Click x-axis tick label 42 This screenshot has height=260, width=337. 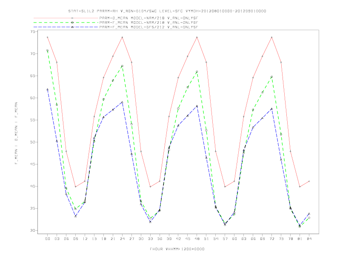coord(178,239)
